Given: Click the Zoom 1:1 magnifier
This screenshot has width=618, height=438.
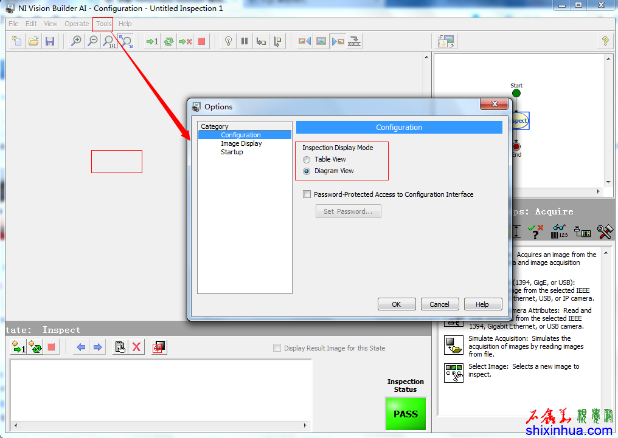Looking at the screenshot, I should (109, 41).
